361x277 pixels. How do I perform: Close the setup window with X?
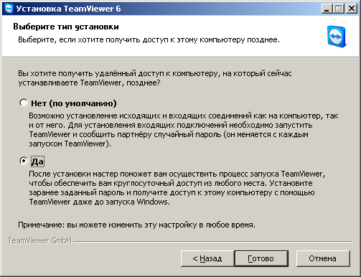coord(351,9)
